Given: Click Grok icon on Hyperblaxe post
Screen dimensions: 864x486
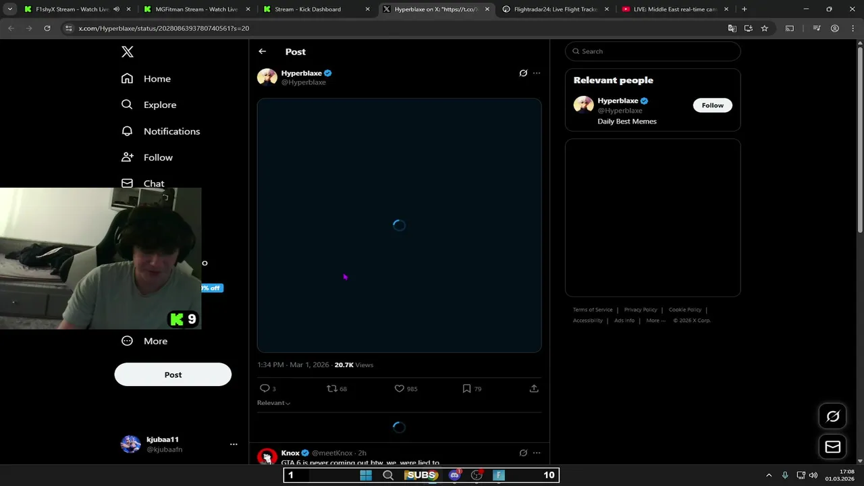Looking at the screenshot, I should (x=523, y=73).
